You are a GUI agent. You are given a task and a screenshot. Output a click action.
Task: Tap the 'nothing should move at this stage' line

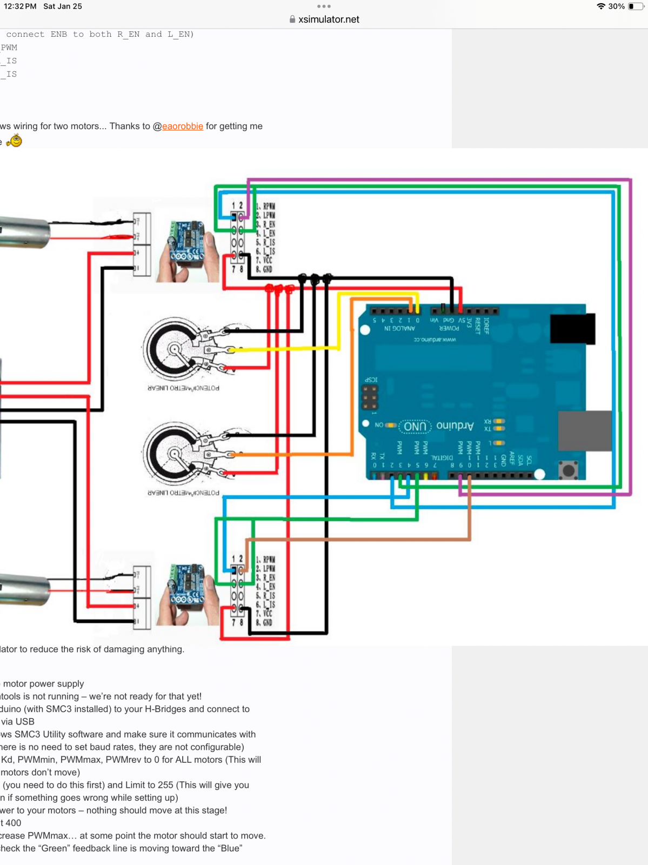(x=113, y=810)
